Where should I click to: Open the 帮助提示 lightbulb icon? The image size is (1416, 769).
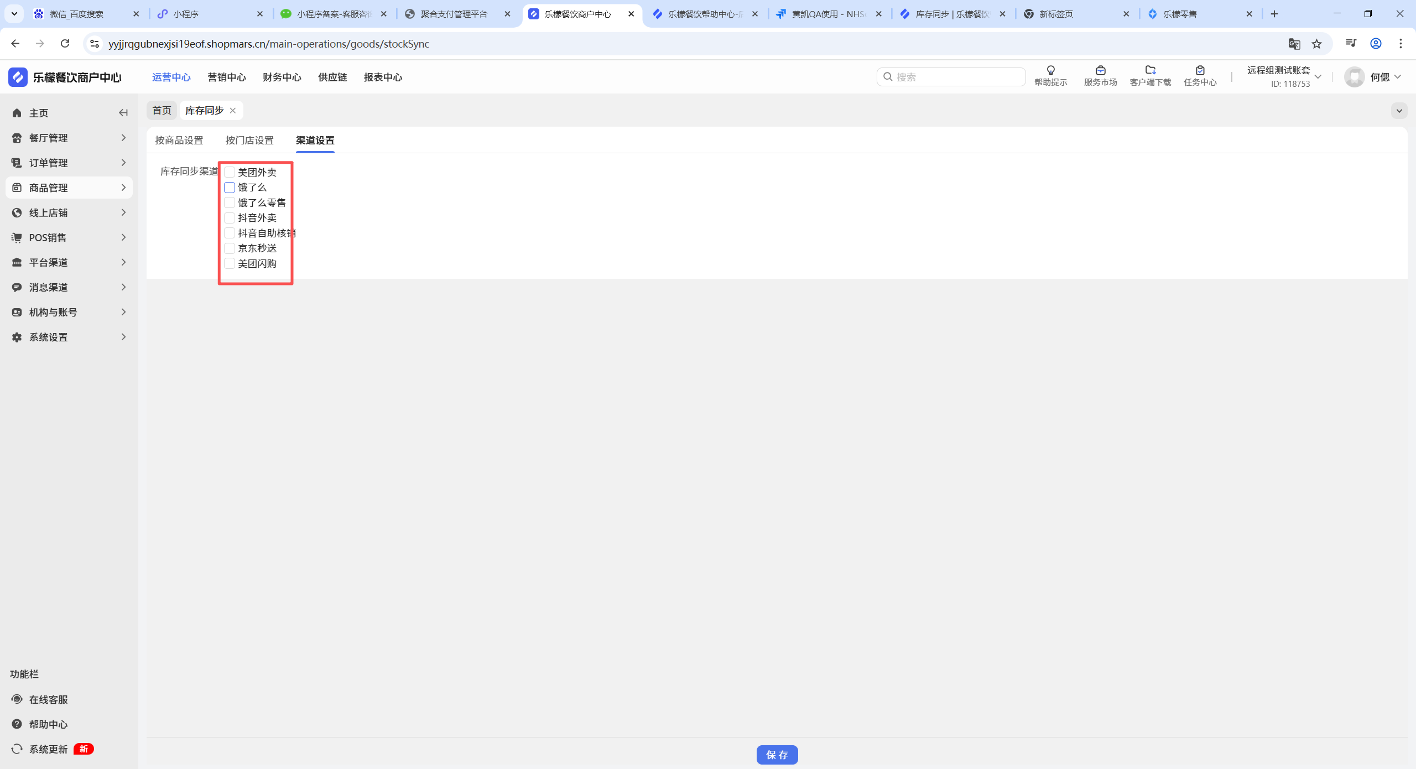1050,70
